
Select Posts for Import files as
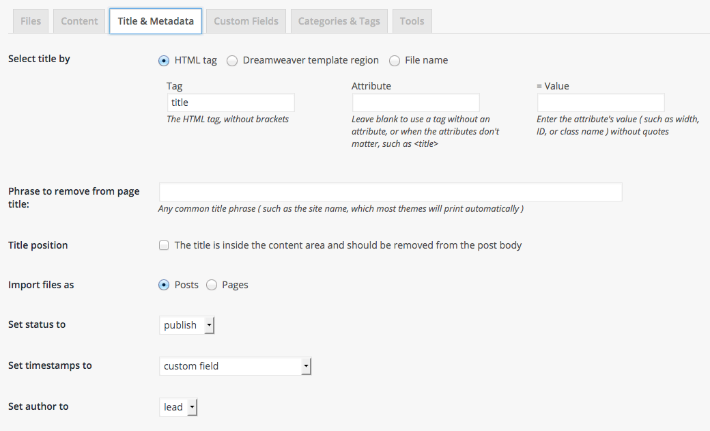164,285
